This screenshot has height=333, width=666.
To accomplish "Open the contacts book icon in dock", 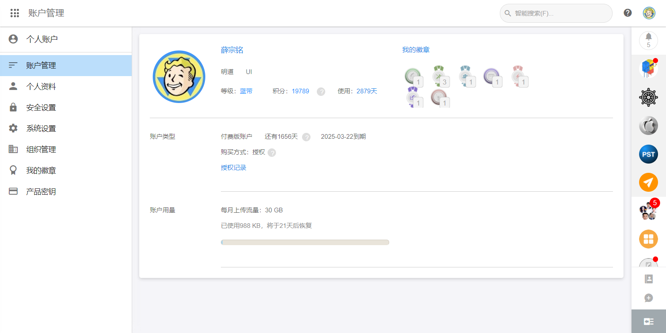I will (649, 279).
